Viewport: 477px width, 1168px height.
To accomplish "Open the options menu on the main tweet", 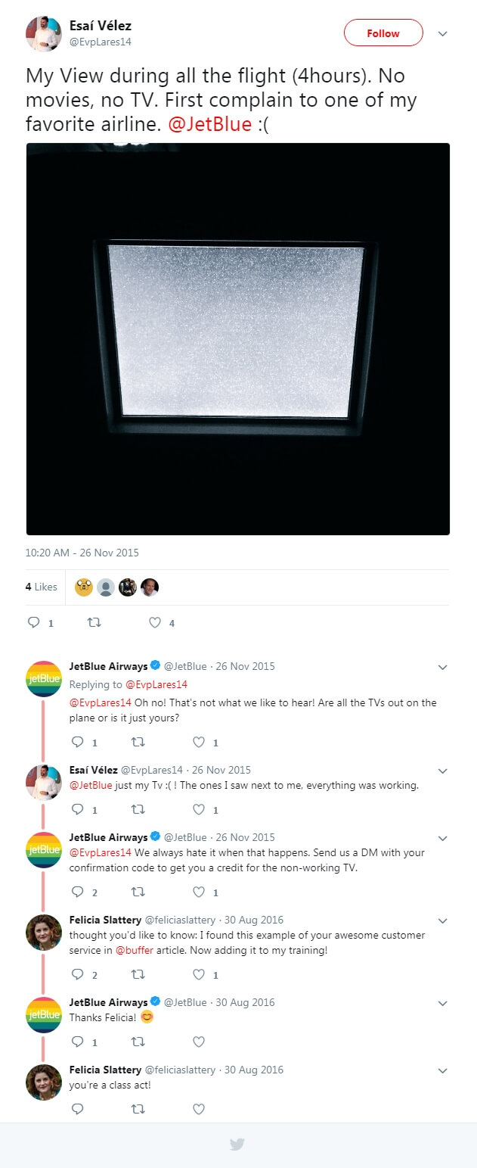I will tap(442, 33).
